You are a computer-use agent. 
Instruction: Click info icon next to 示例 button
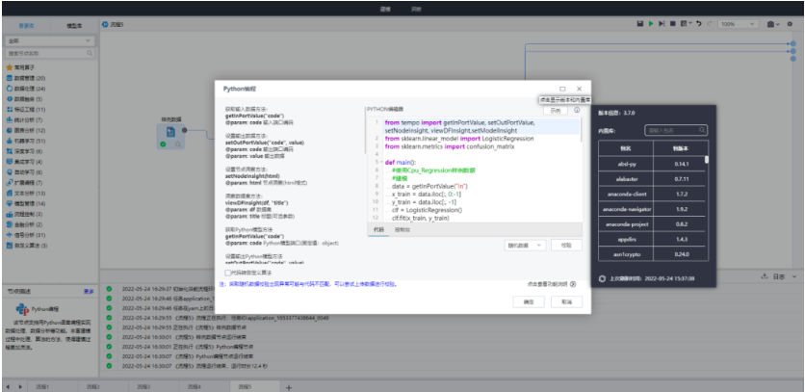[577, 111]
